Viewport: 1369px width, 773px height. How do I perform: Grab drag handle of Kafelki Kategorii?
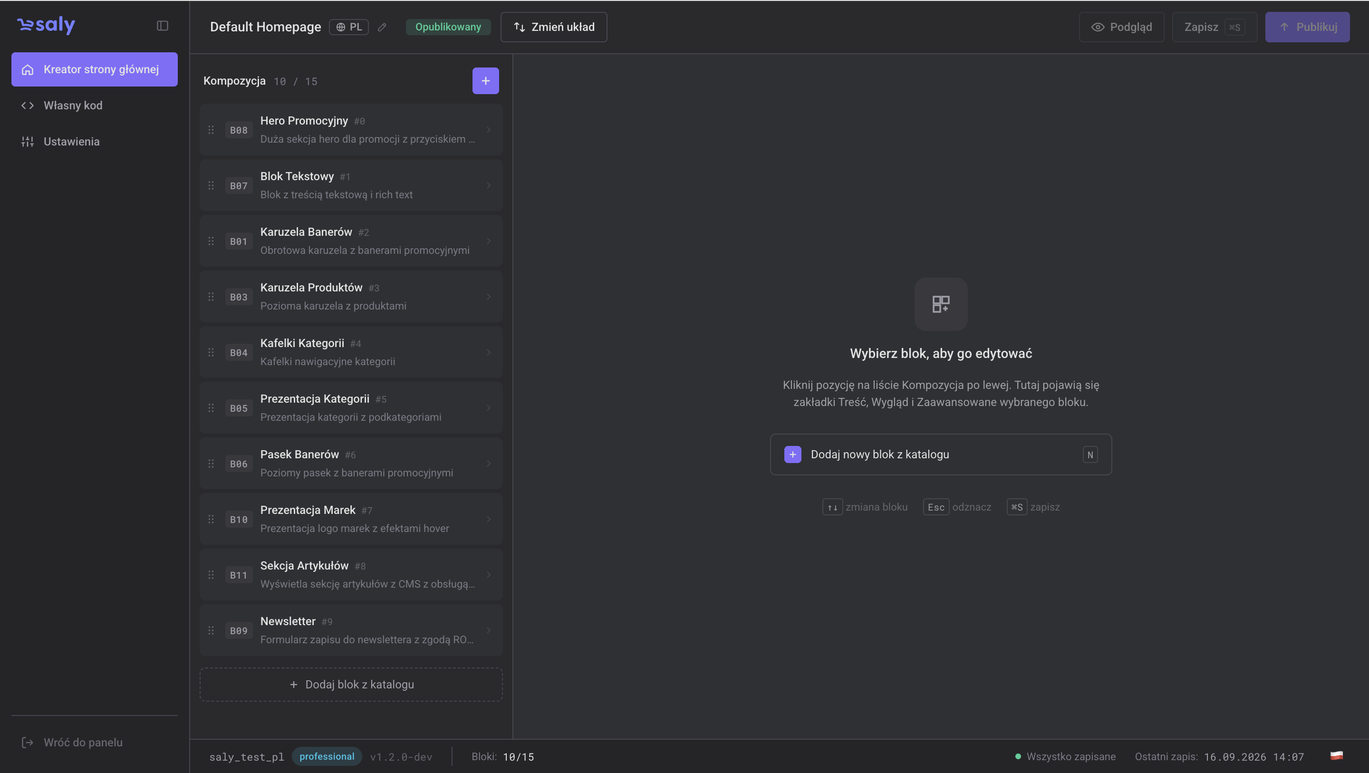[x=211, y=352]
